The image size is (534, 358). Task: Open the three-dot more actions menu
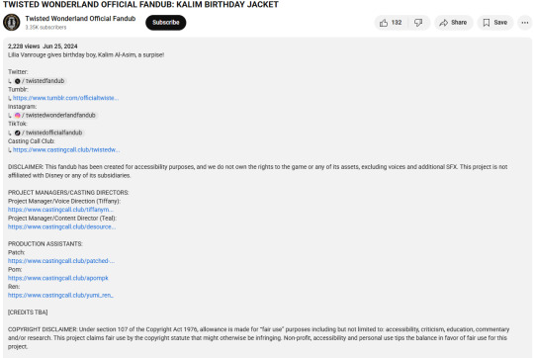click(x=525, y=23)
